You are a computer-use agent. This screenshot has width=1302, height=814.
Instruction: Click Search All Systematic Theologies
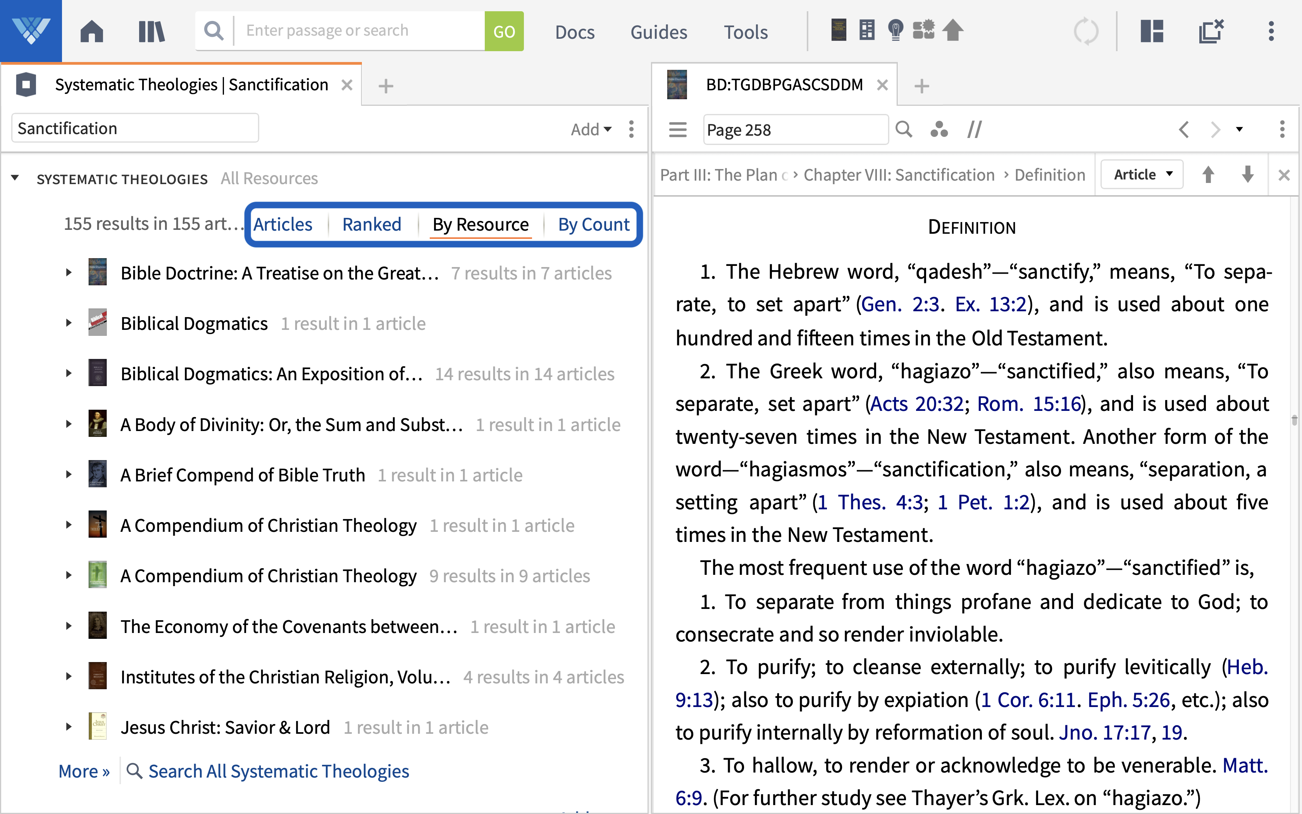pyautogui.click(x=278, y=771)
